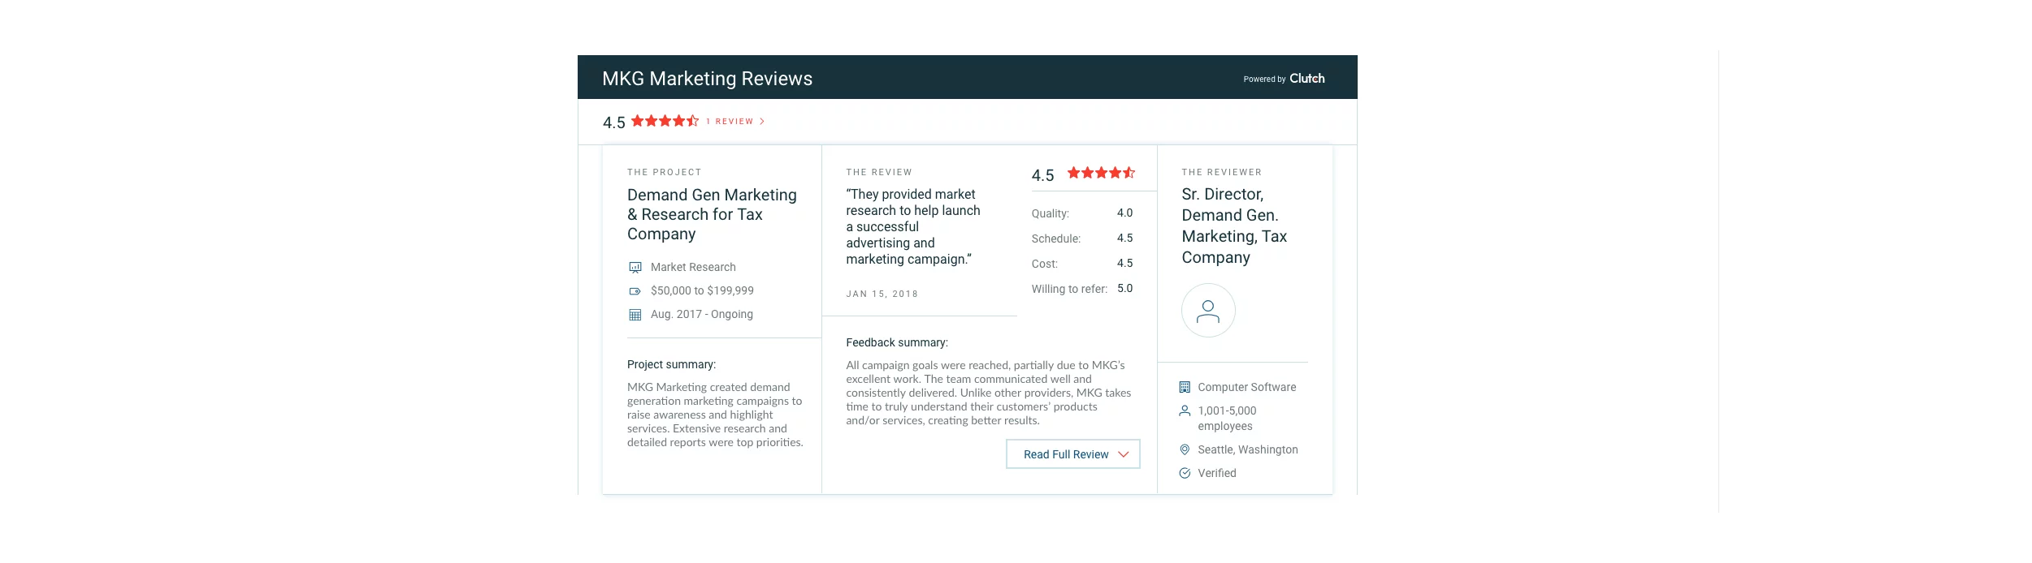Click the review card star rating
Image resolution: width=2032 pixels, height=563 pixels.
click(1101, 173)
